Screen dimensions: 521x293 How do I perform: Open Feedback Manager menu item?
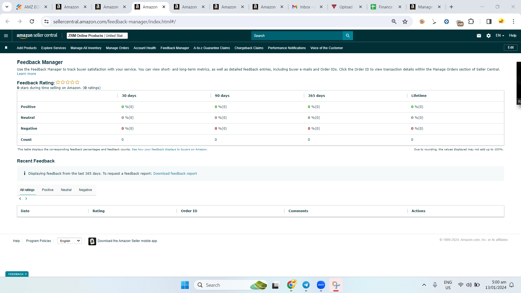click(175, 48)
